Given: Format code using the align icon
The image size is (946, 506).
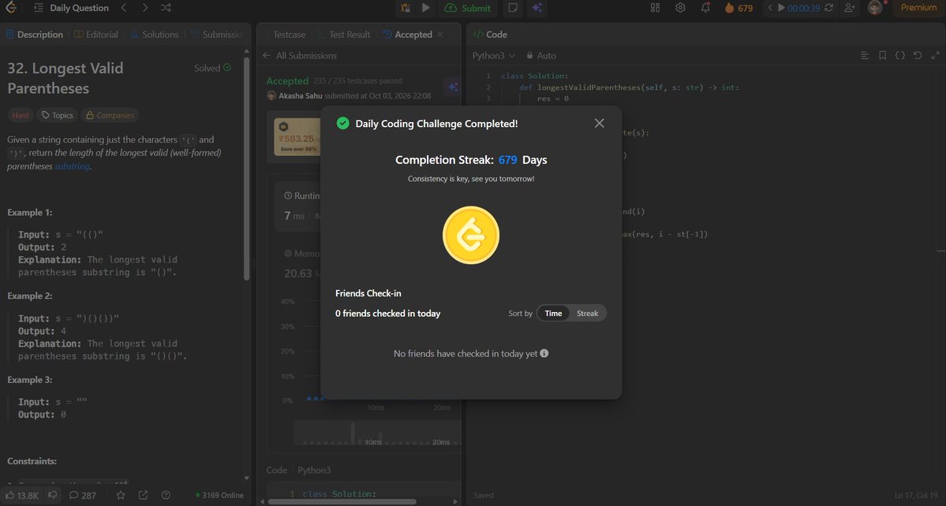Looking at the screenshot, I should (x=865, y=55).
